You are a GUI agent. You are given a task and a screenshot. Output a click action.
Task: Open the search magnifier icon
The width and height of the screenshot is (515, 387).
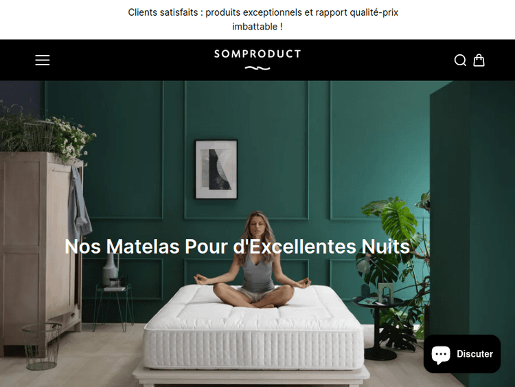(x=460, y=60)
